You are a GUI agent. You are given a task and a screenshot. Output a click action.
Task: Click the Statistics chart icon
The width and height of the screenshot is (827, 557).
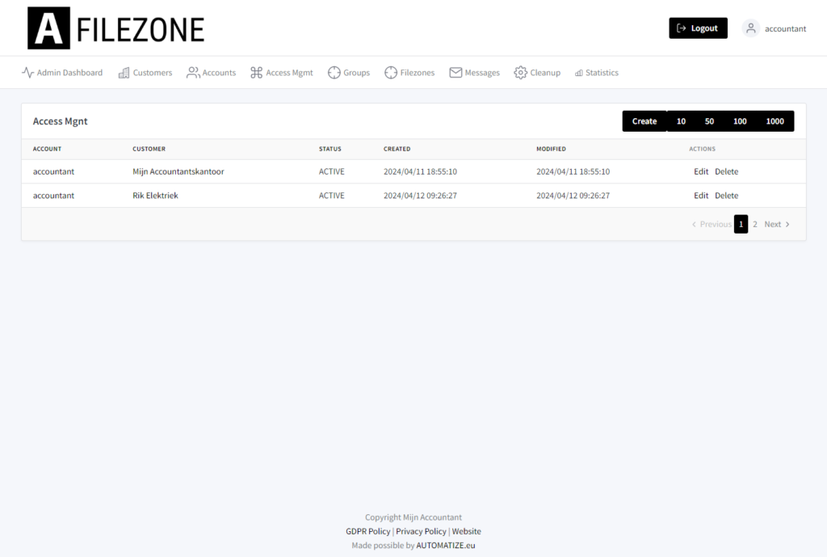coord(579,73)
